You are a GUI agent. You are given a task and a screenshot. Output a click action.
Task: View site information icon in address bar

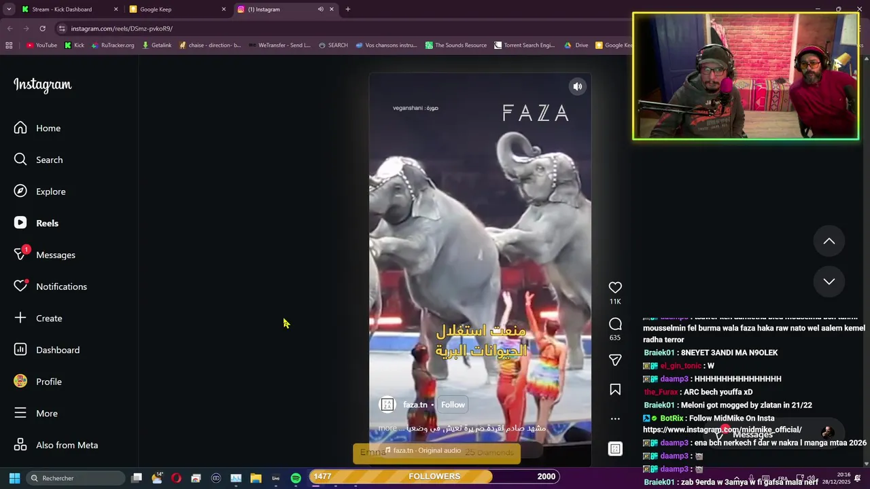62,29
